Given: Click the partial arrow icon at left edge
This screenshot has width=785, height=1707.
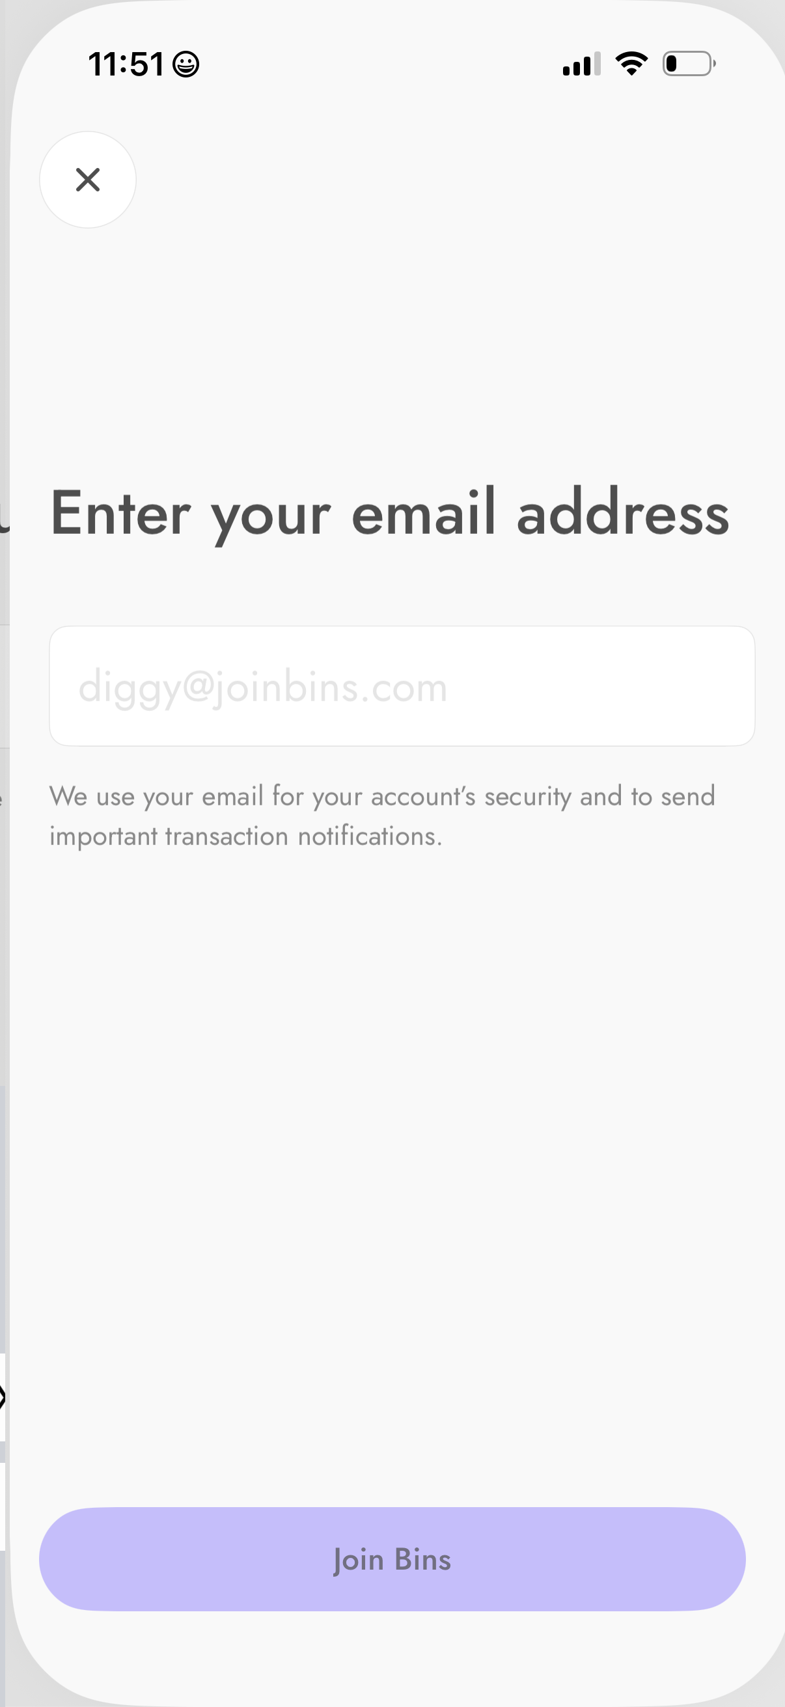Looking at the screenshot, I should pos(3,1398).
